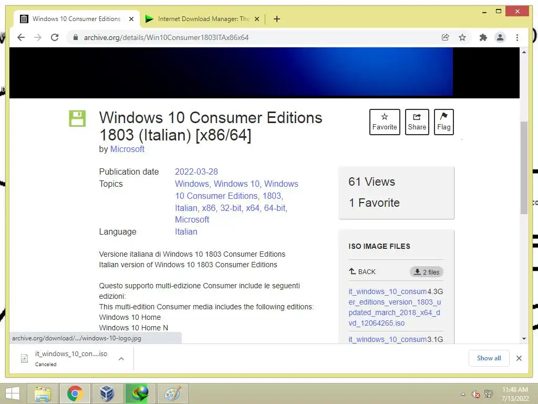Open the x86 topic link
Screen dimensions: 538x404
(209, 208)
